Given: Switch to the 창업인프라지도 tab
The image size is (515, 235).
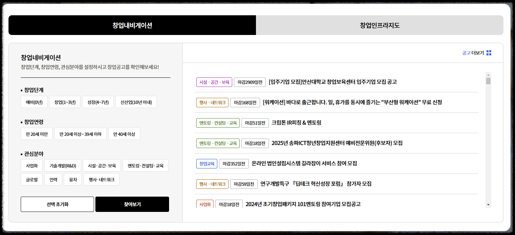Looking at the screenshot, I should click(379, 25).
